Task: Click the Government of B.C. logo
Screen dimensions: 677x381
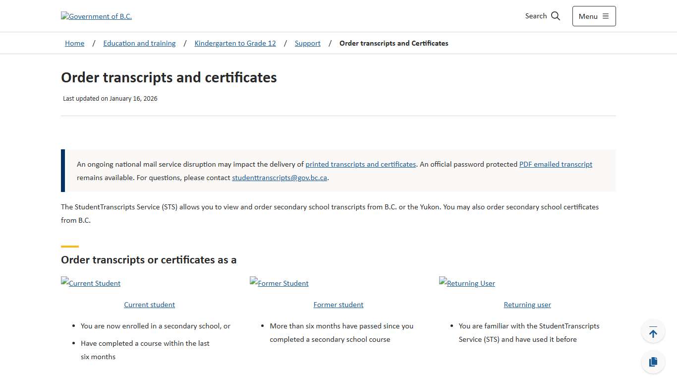Action: tap(96, 16)
